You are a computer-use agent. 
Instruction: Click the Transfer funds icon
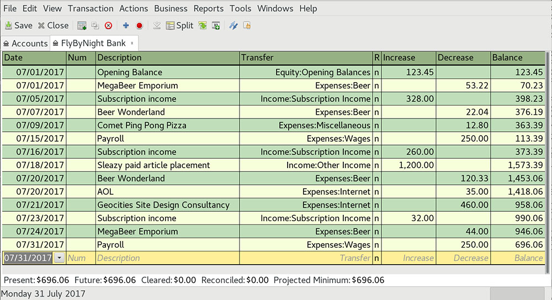[x=233, y=25]
